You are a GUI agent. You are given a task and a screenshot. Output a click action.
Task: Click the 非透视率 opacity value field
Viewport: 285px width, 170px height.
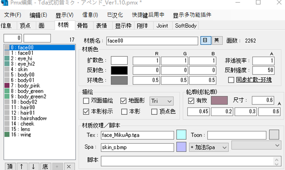pos(263,61)
